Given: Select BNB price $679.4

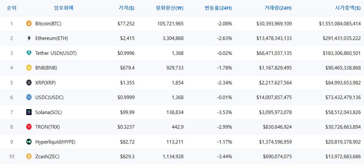Looking at the screenshot, I should 127,68.
